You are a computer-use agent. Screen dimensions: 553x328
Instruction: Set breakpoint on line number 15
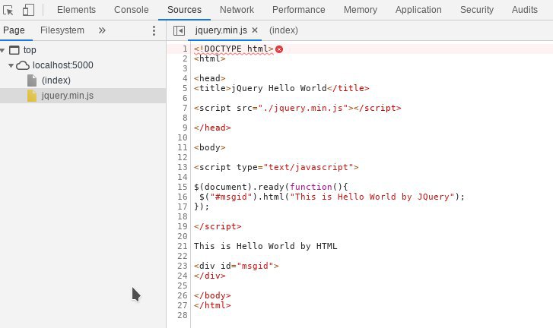(183, 187)
